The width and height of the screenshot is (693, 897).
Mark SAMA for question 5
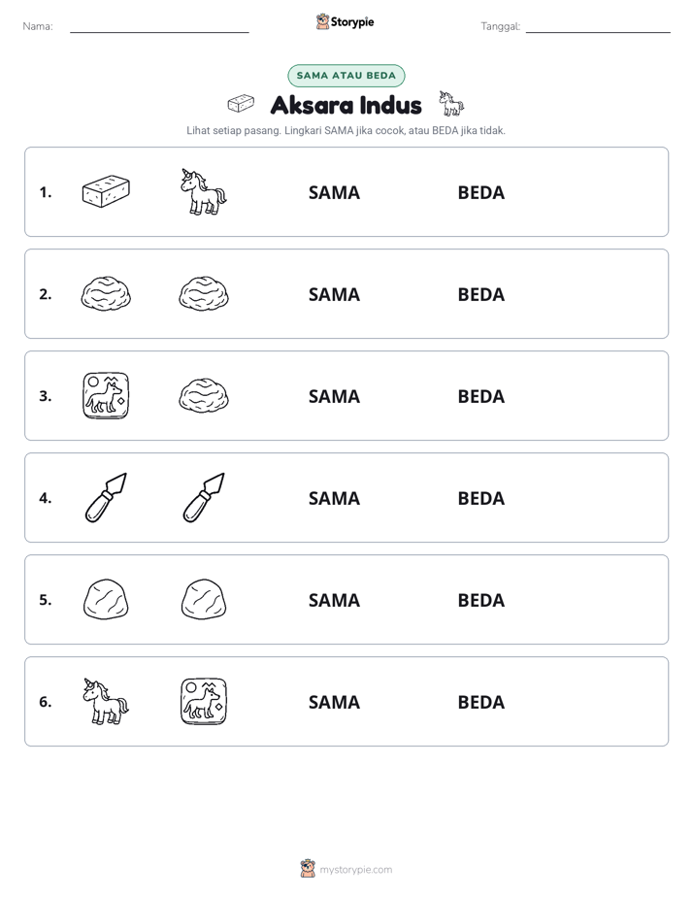click(334, 600)
